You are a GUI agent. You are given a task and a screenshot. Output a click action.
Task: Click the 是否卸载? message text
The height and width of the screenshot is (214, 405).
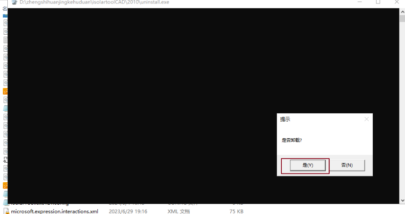point(292,140)
